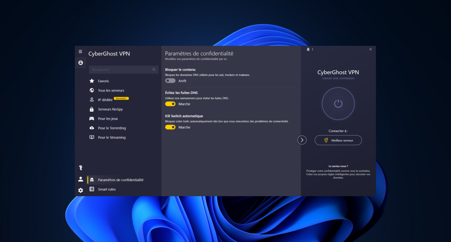Click the play screen Streaming icon
Screen dimensions: 451x242
[92, 137]
